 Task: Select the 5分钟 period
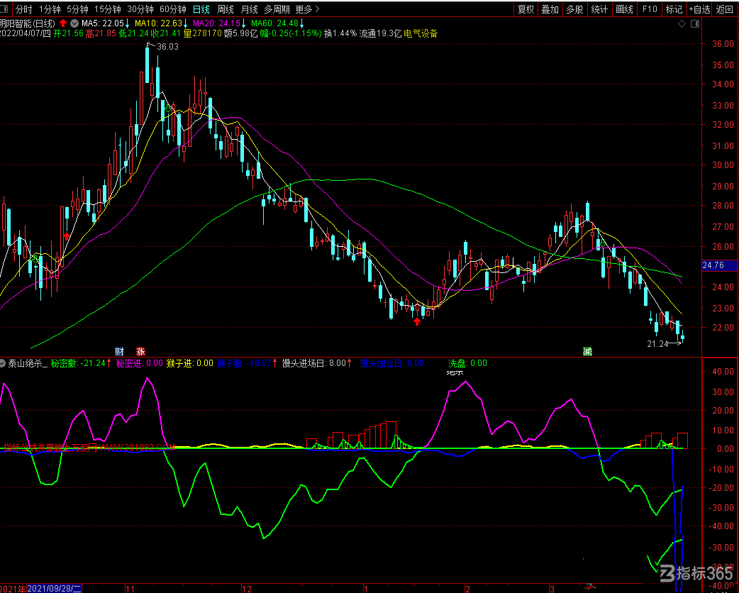tap(77, 9)
